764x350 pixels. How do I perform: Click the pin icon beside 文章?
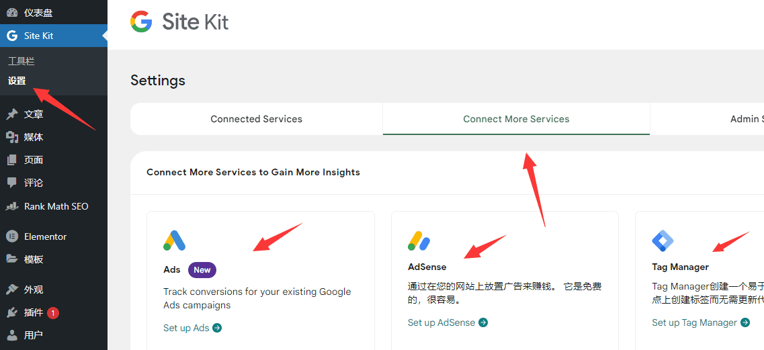[x=12, y=114]
